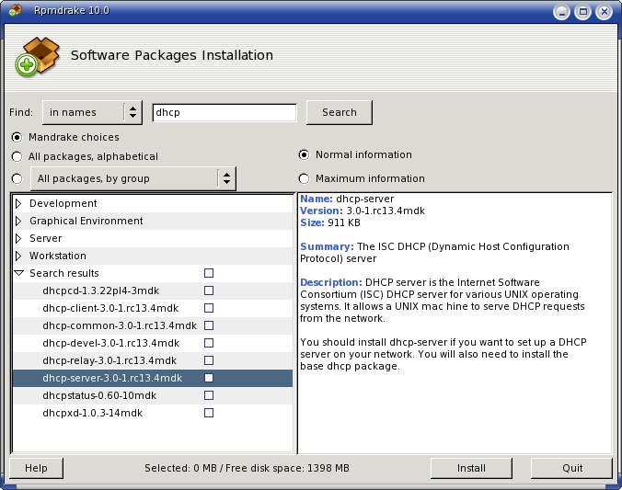
Task: Select dhcpstatus-0.60-10mdk in the list
Action: 99,395
